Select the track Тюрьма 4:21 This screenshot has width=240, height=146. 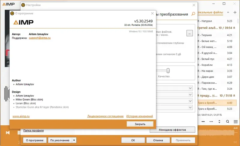tap(217, 35)
